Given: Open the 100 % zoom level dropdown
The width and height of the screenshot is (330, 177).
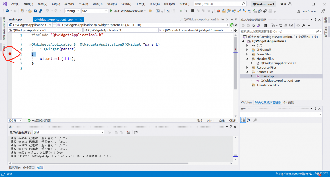Looking at the screenshot, I should click(15, 120).
